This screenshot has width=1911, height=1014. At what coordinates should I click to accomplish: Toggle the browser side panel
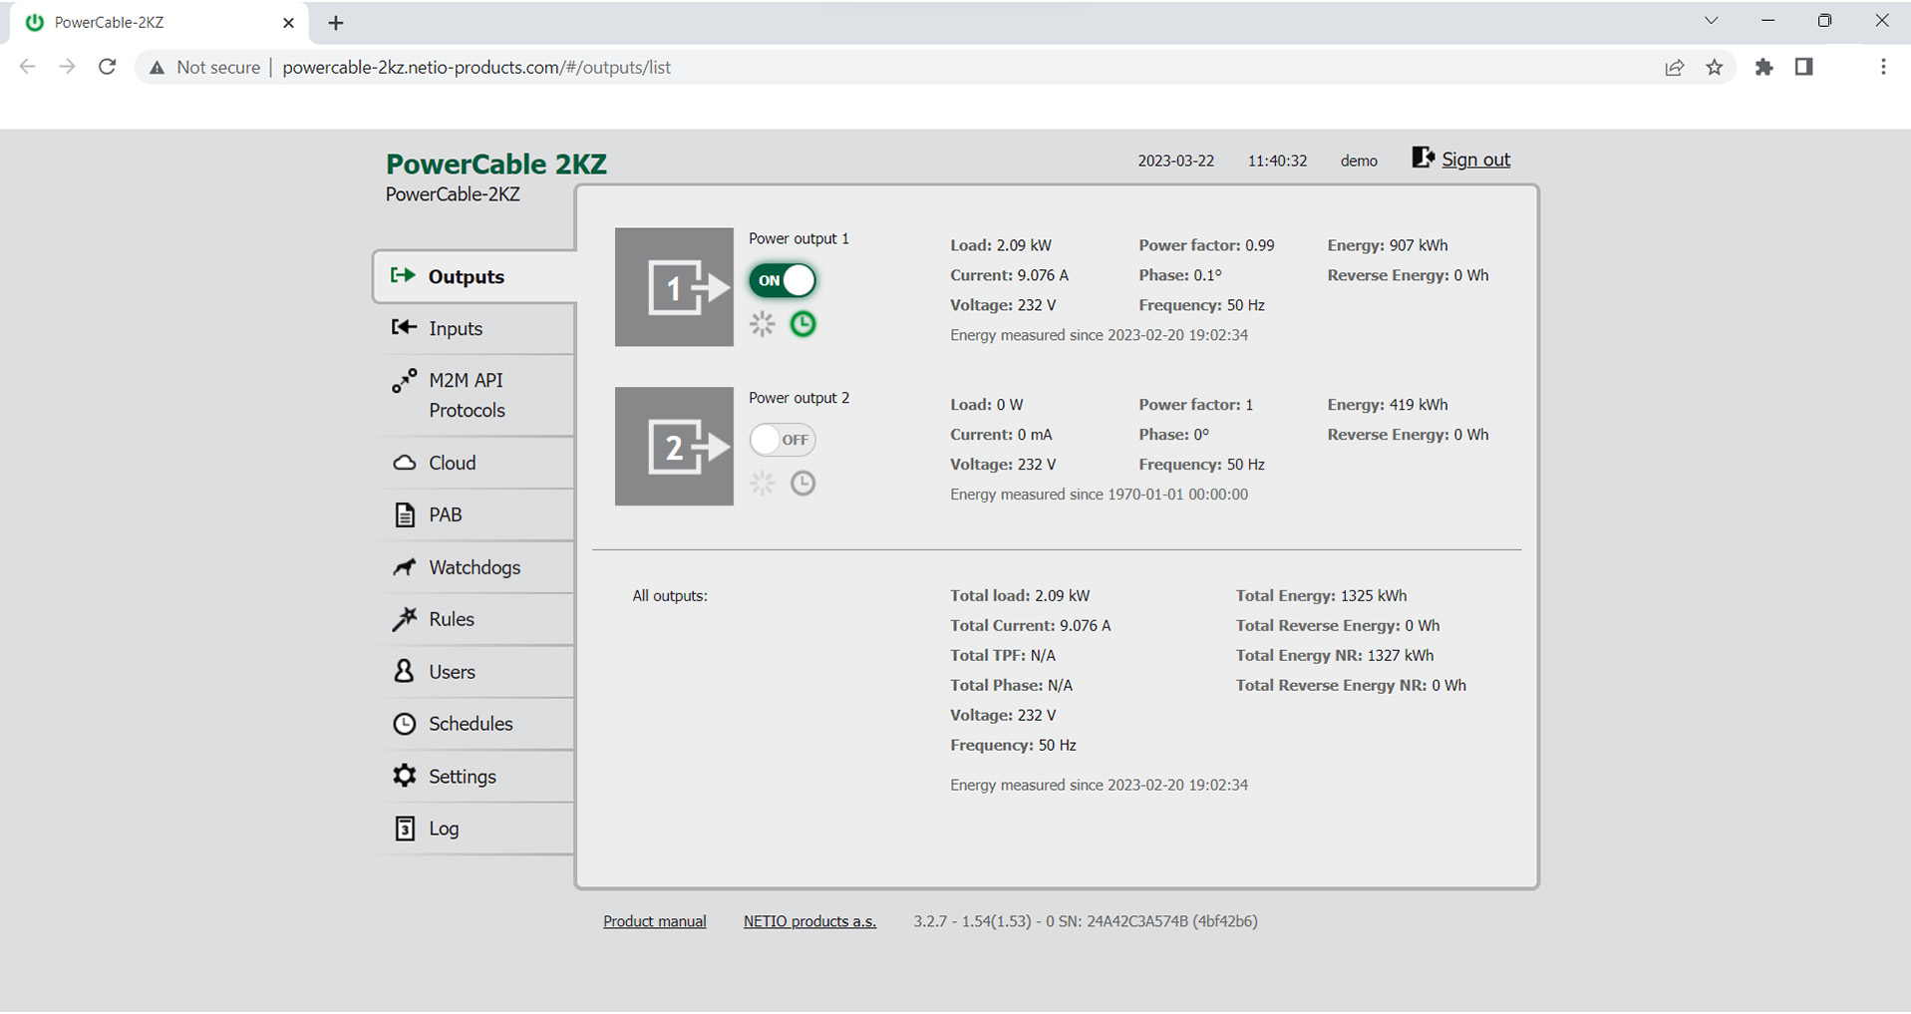click(x=1804, y=67)
